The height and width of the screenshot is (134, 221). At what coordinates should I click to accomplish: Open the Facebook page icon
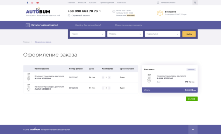tap(27, 3)
